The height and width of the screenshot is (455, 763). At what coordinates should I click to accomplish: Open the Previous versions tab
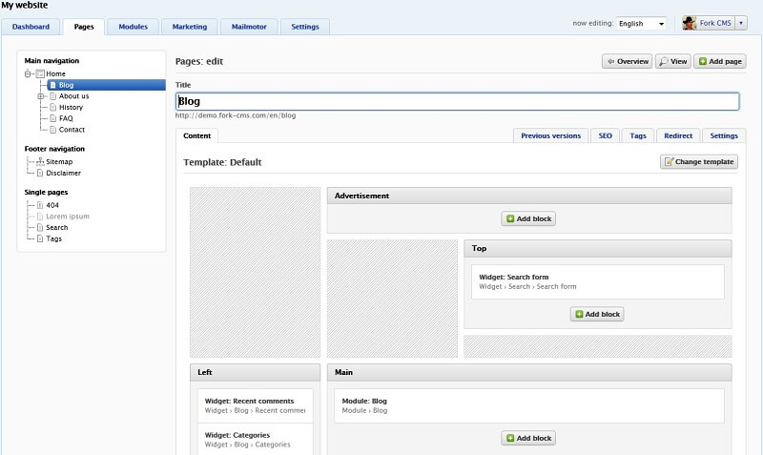coord(551,135)
